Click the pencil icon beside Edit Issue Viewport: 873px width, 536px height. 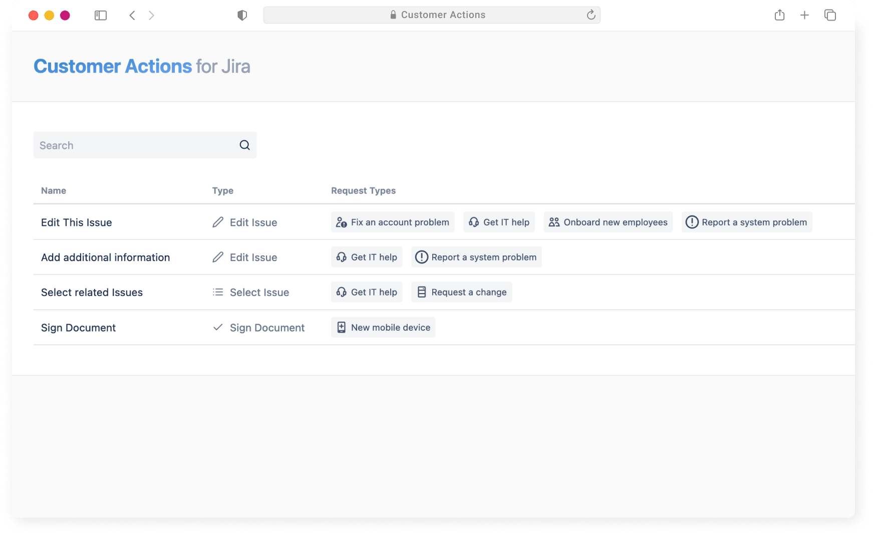click(x=218, y=222)
